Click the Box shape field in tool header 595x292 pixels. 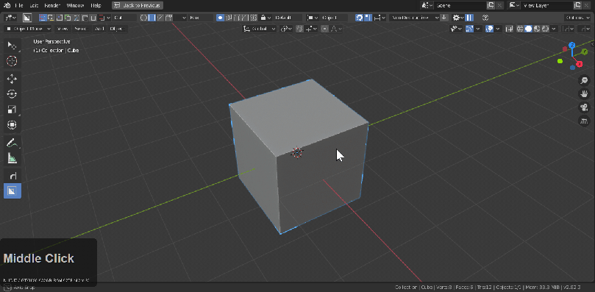point(200,18)
